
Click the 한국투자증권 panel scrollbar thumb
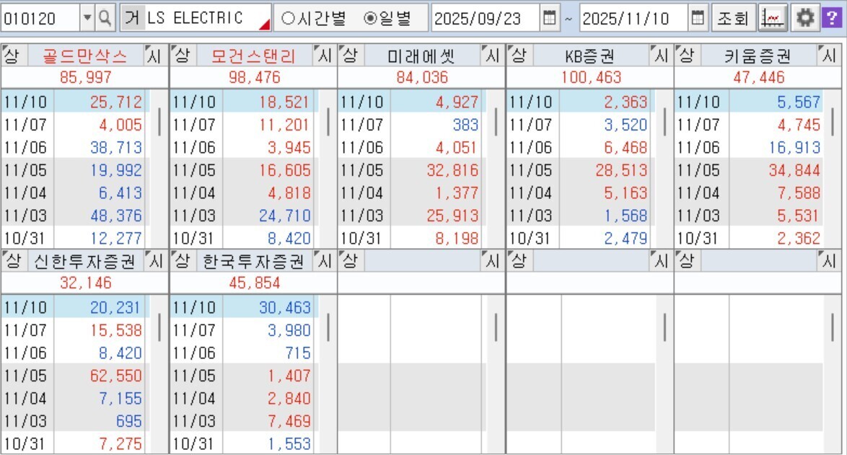click(328, 327)
